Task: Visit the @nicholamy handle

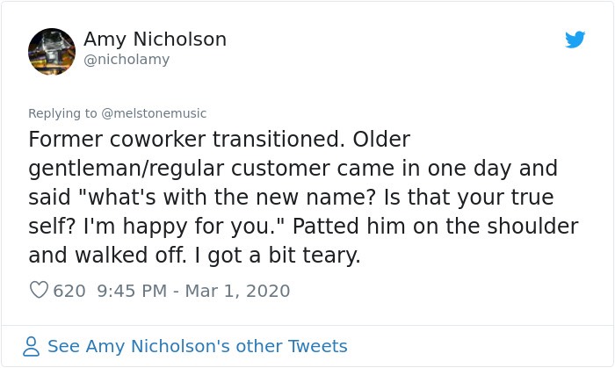Action: point(127,60)
